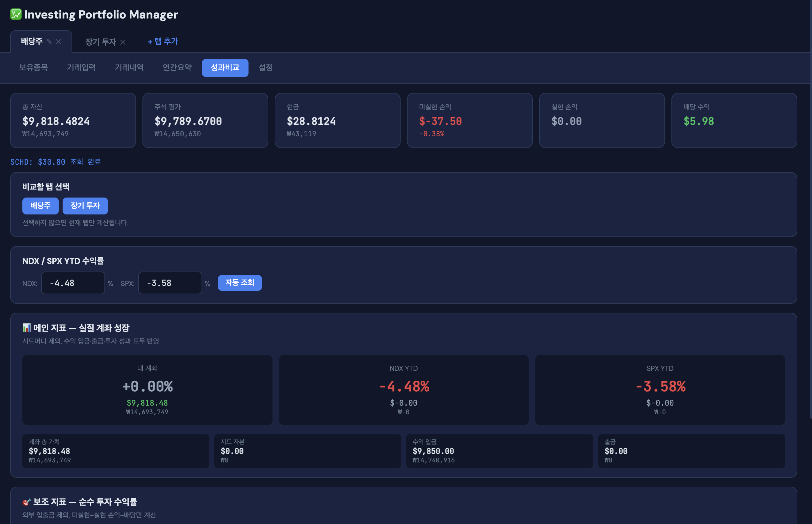Toggle 장기 투자 in compare tab selection
This screenshot has height=524, width=812.
pos(85,206)
